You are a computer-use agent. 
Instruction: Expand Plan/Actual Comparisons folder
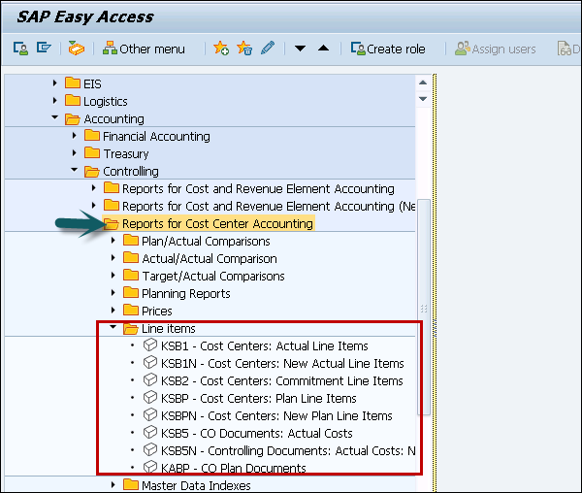(x=113, y=240)
